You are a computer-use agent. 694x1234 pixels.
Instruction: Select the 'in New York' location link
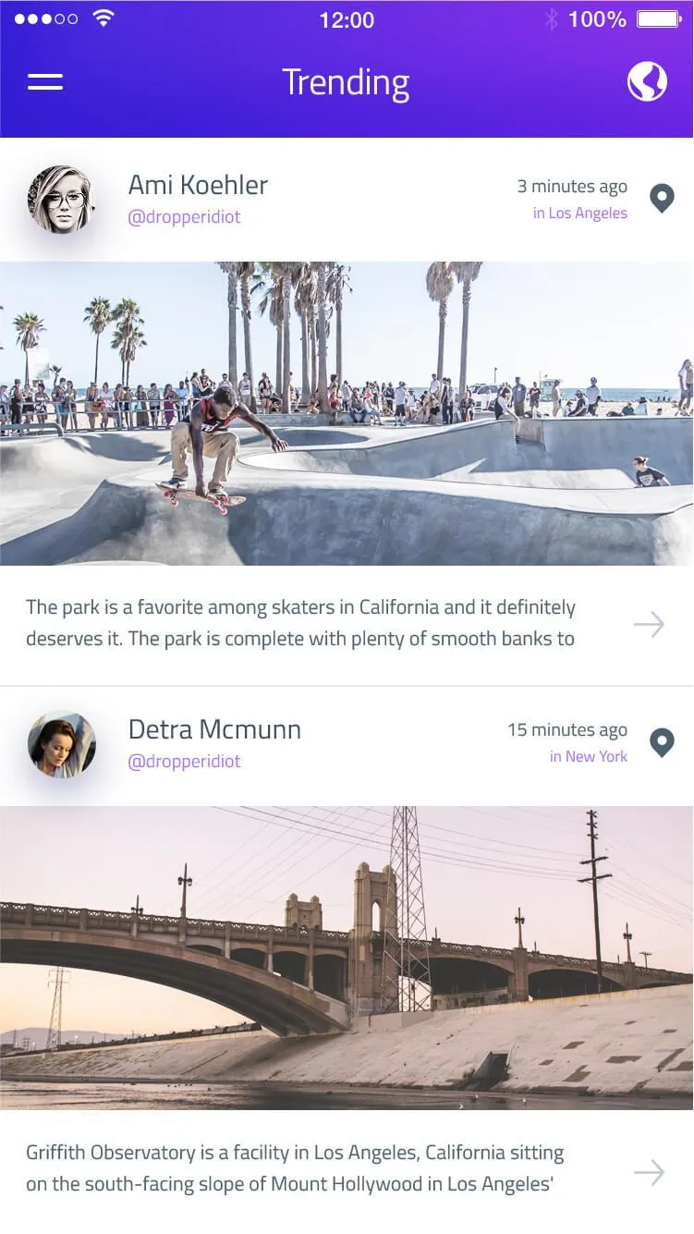589,756
